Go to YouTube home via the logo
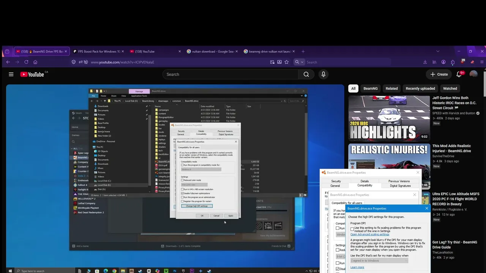Screen dimensions: 486x273 (x=32, y=74)
